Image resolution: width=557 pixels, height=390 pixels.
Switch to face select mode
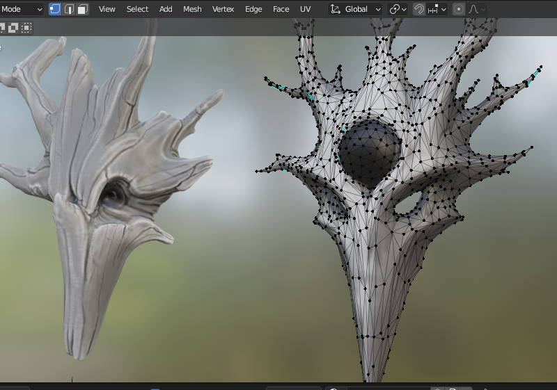coord(82,9)
